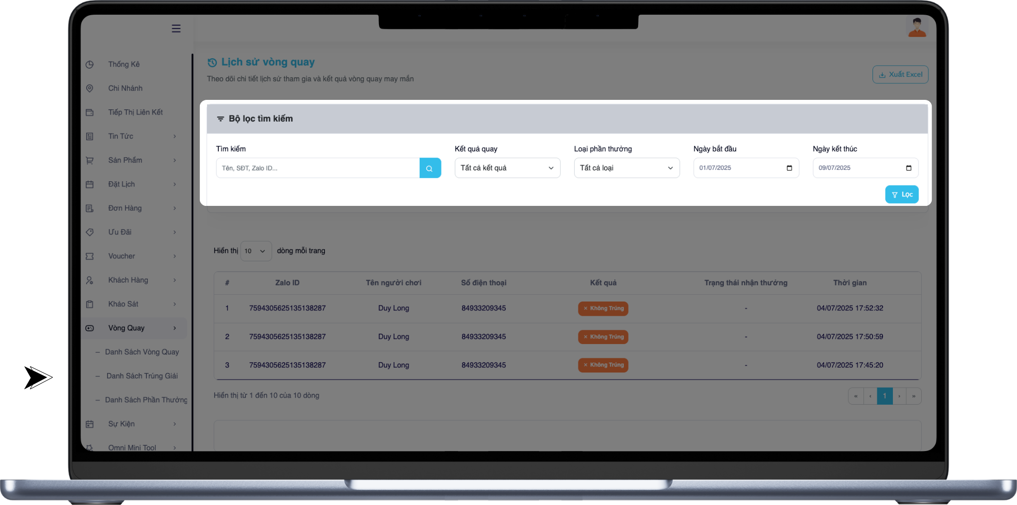
Task: Open Danh Sách Vòng Quay page
Action: point(142,352)
